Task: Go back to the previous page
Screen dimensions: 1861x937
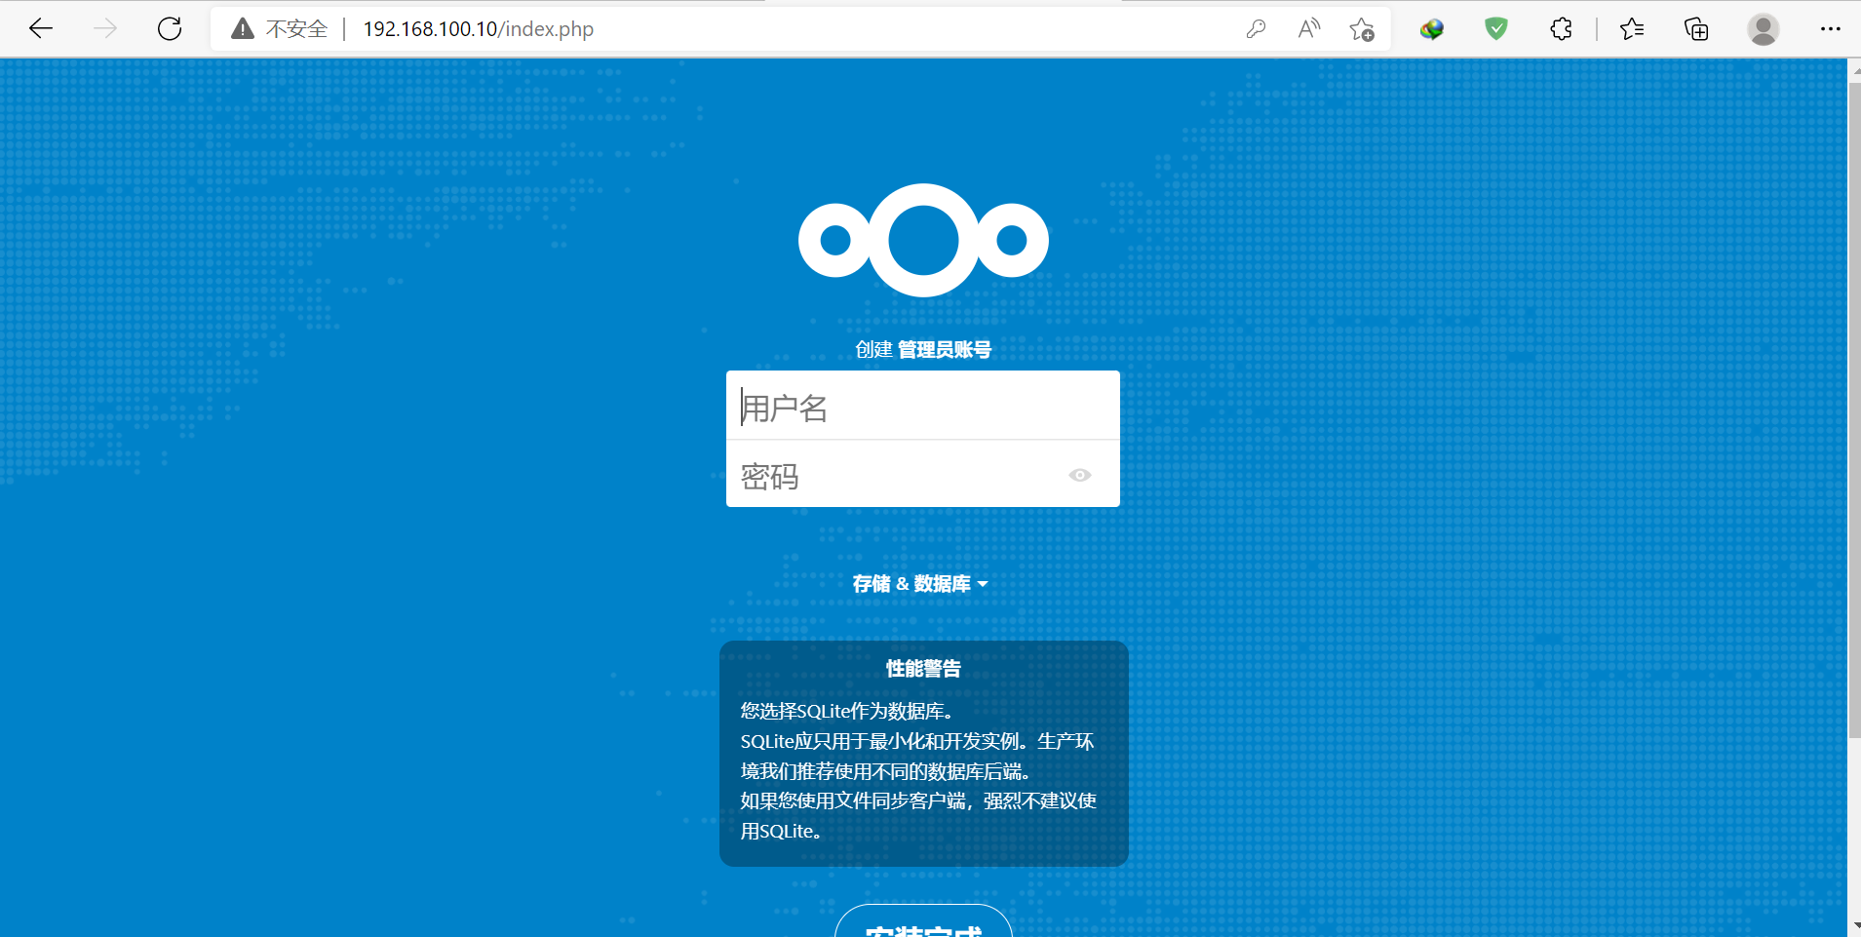Action: pyautogui.click(x=41, y=29)
